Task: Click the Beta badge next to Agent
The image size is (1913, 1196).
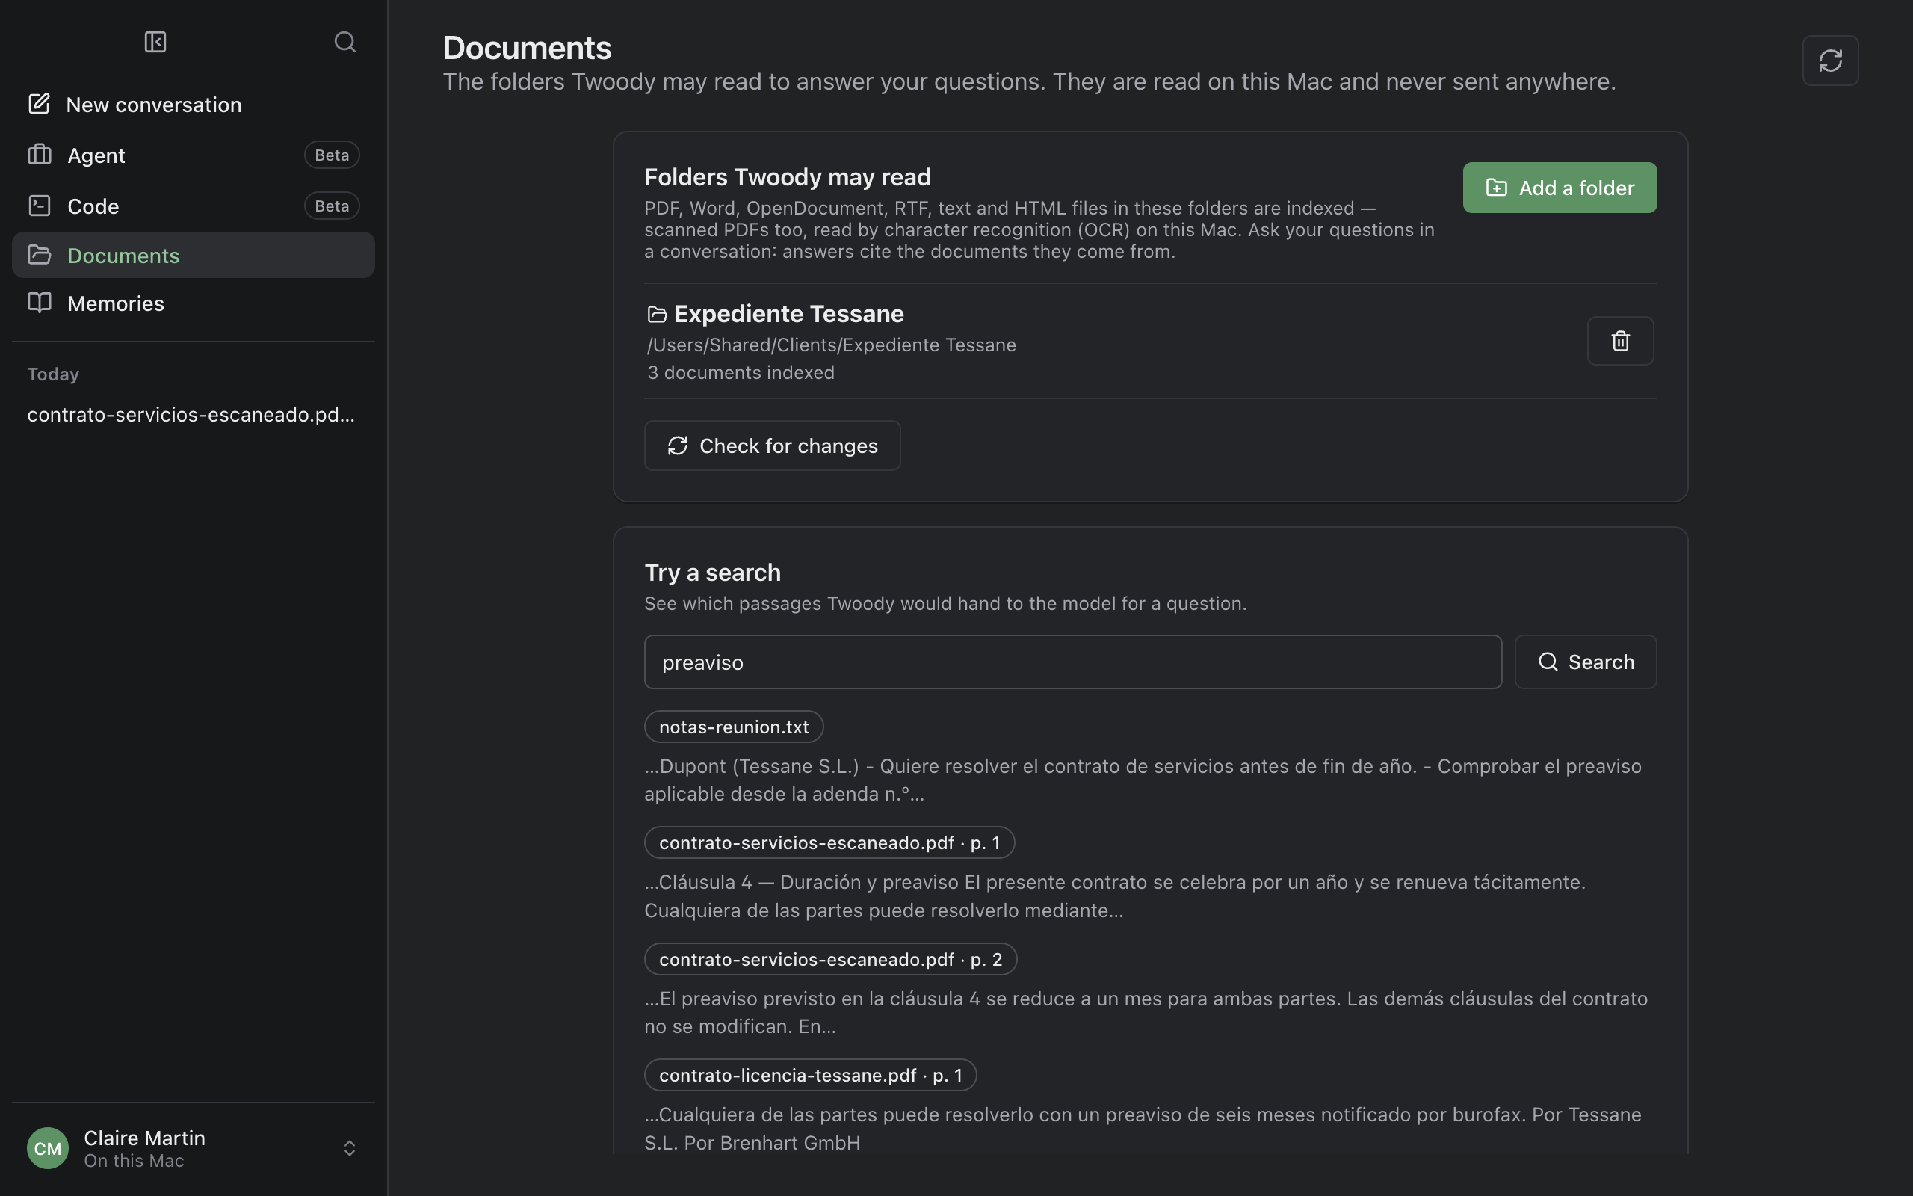Action: click(332, 155)
